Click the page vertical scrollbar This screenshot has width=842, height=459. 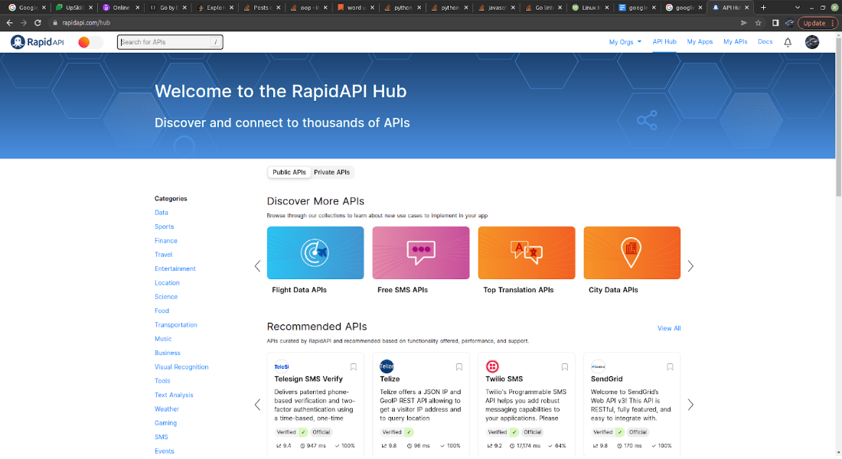click(x=838, y=116)
